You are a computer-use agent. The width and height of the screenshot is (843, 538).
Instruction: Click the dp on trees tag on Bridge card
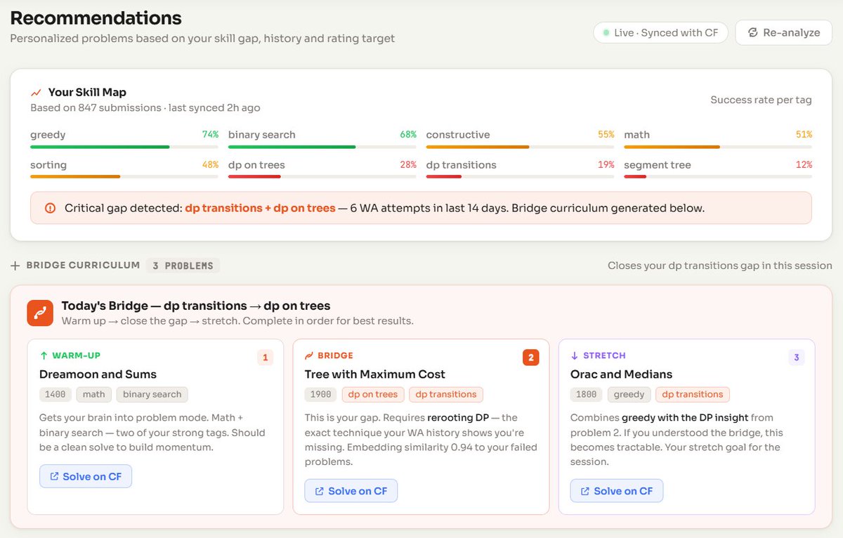point(373,394)
